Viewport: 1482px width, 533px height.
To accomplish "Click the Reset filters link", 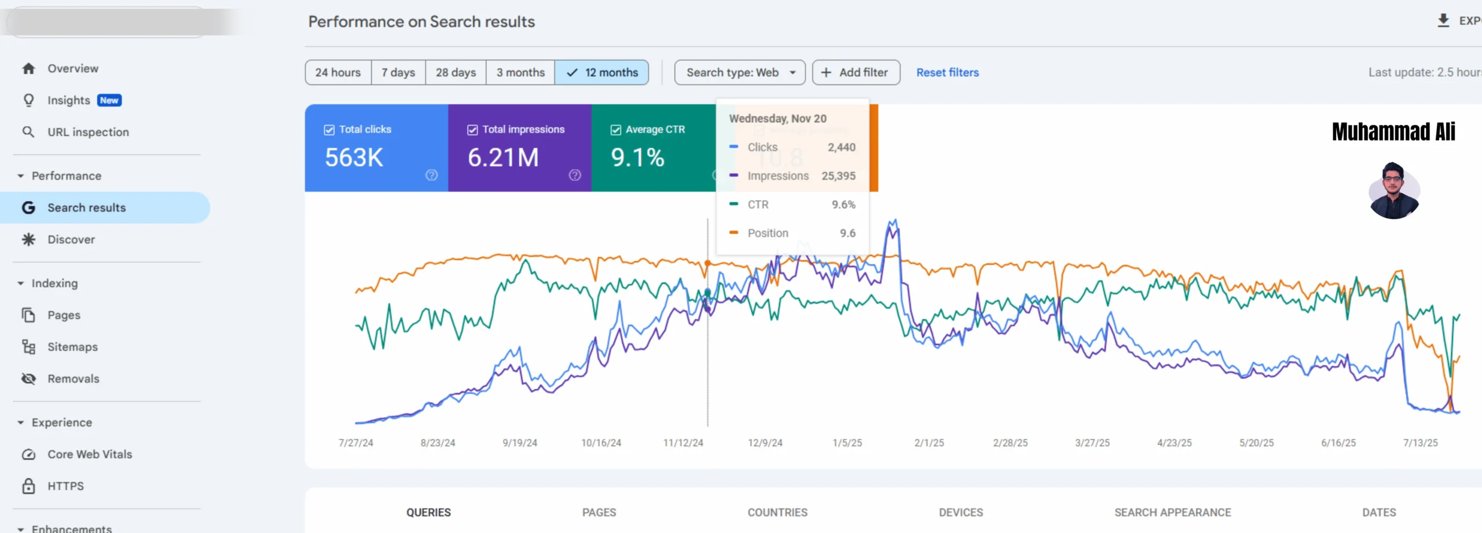I will click(x=947, y=73).
